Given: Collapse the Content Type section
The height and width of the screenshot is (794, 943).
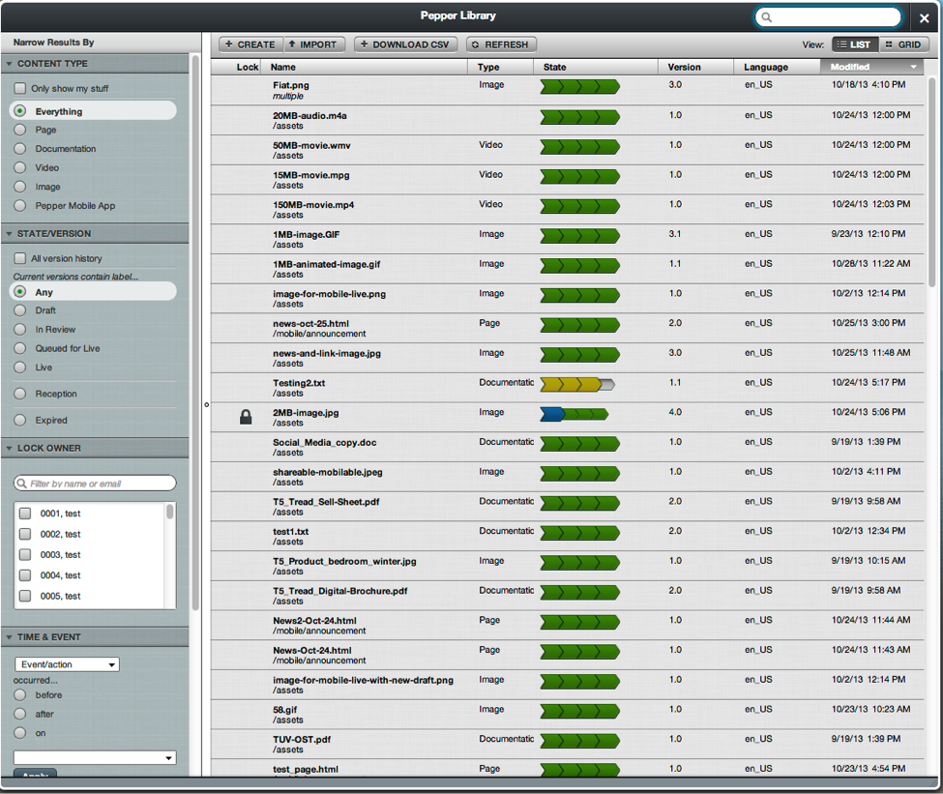Looking at the screenshot, I should (10, 64).
